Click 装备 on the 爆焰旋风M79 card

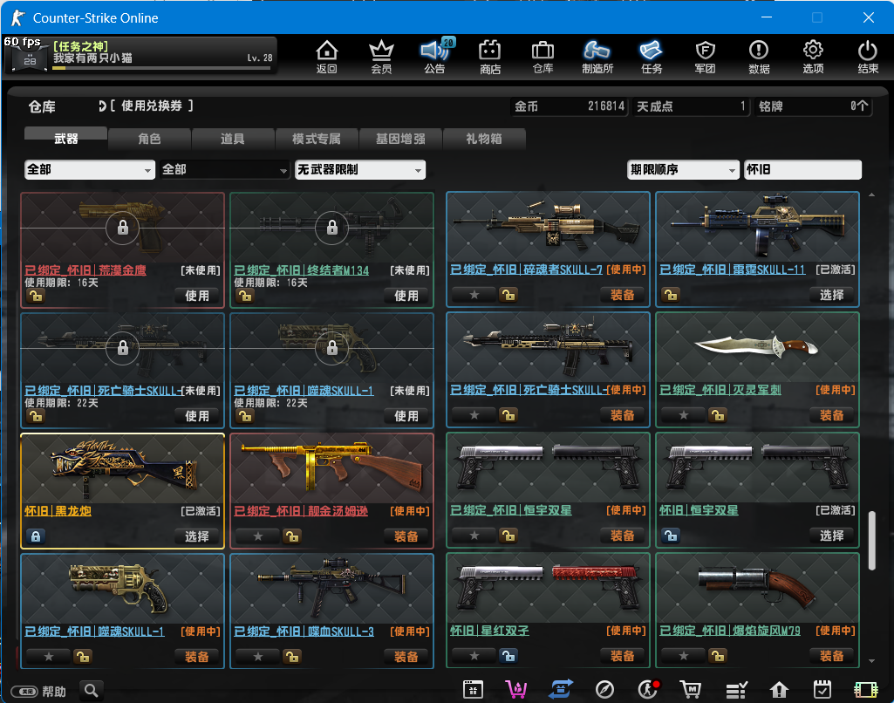pyautogui.click(x=831, y=656)
